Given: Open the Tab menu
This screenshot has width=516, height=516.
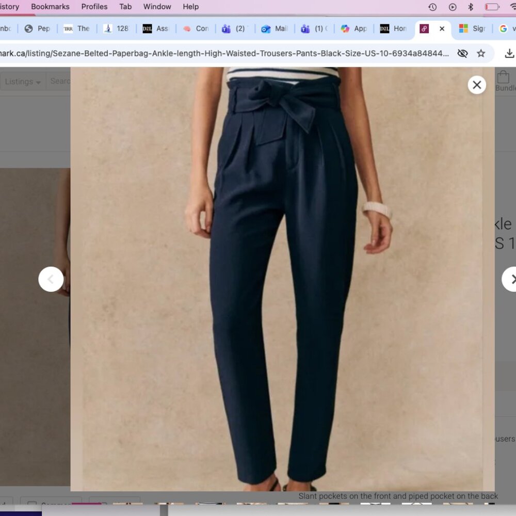Looking at the screenshot, I should click(x=125, y=7).
